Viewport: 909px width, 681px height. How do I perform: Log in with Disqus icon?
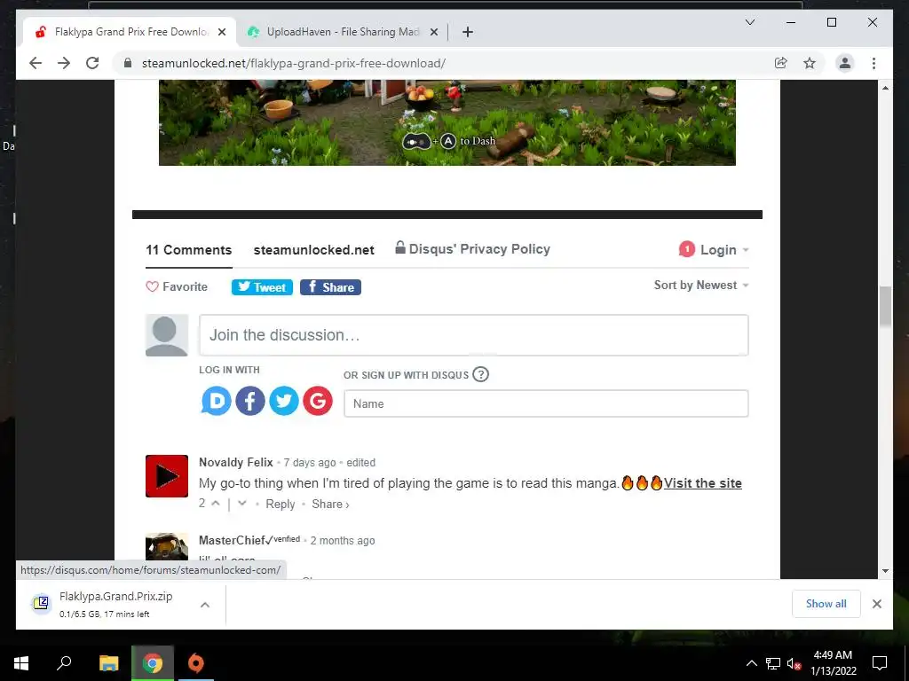pos(217,401)
